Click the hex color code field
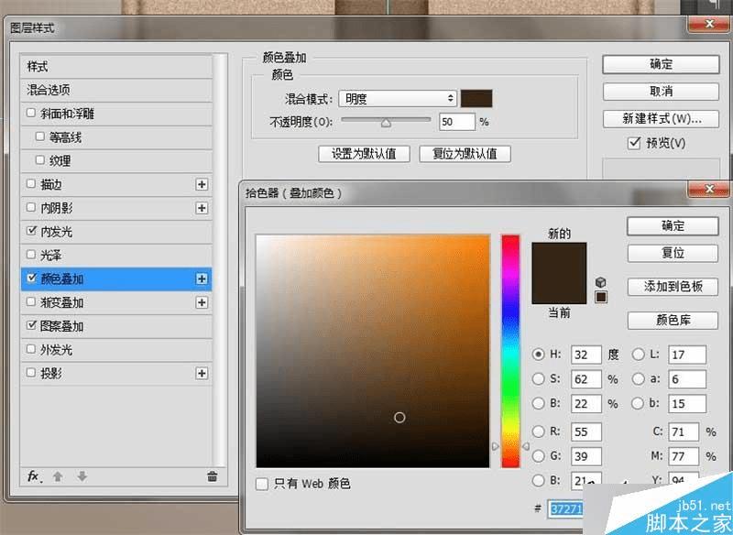Image resolution: width=733 pixels, height=535 pixels. tap(565, 508)
